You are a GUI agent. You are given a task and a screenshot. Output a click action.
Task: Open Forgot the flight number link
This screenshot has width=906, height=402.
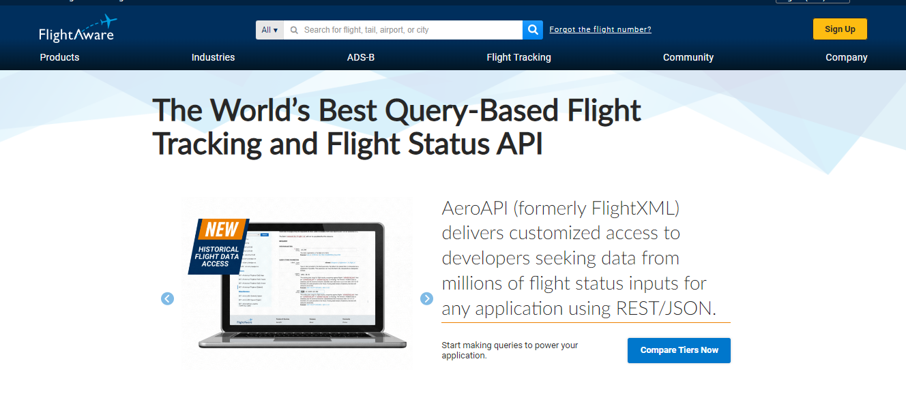point(600,29)
